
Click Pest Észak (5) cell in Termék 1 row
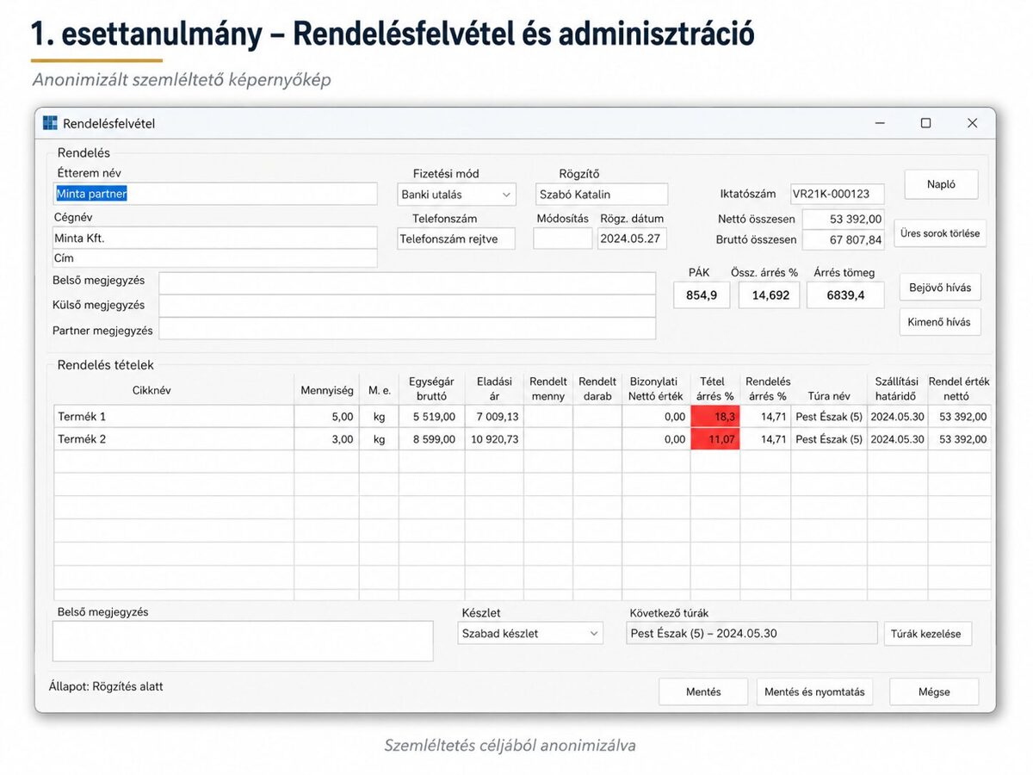(x=829, y=417)
